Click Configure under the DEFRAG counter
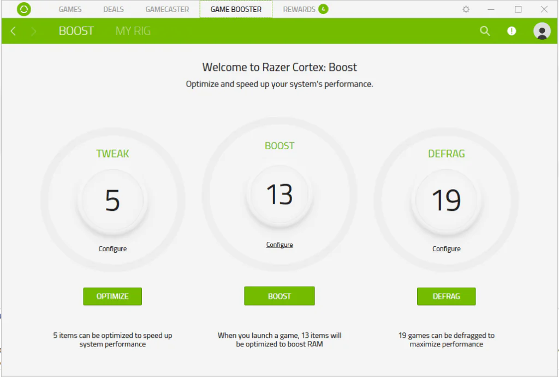 click(x=447, y=249)
